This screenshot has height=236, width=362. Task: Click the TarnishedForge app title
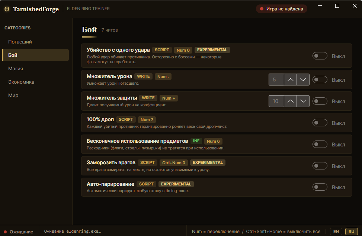point(36,9)
